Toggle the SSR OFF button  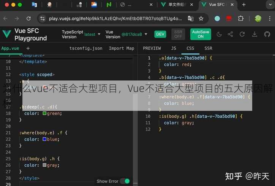[178, 34]
